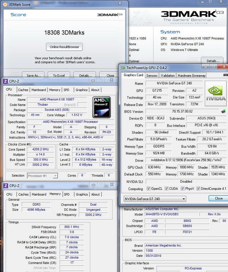
Task: Click the Specification field AMD Phenom II X6 1090T
Action: pyautogui.click(x=70, y=122)
